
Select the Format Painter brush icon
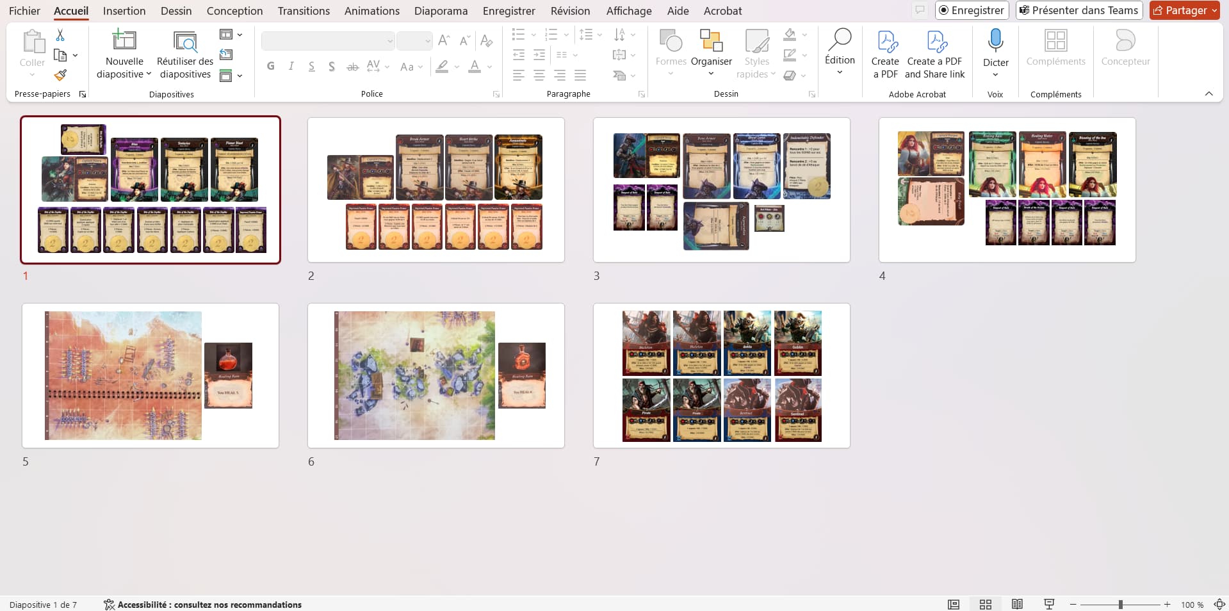click(x=60, y=75)
